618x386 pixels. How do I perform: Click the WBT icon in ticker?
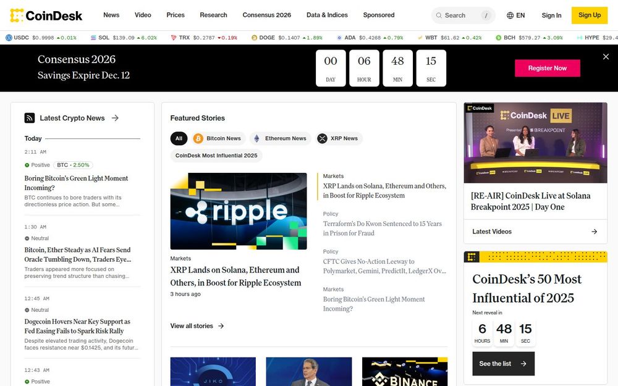coord(420,38)
